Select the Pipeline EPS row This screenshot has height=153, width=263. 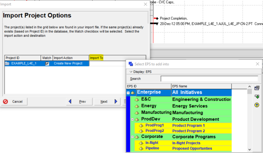point(183,148)
